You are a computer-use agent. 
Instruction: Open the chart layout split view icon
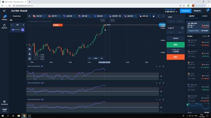[30, 59]
